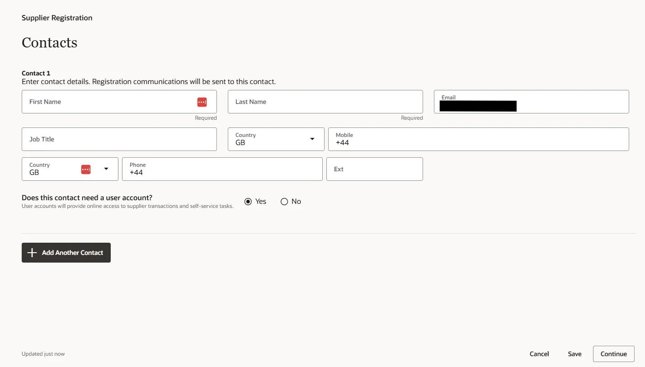Click the password manager icon in First Name field

coord(202,102)
